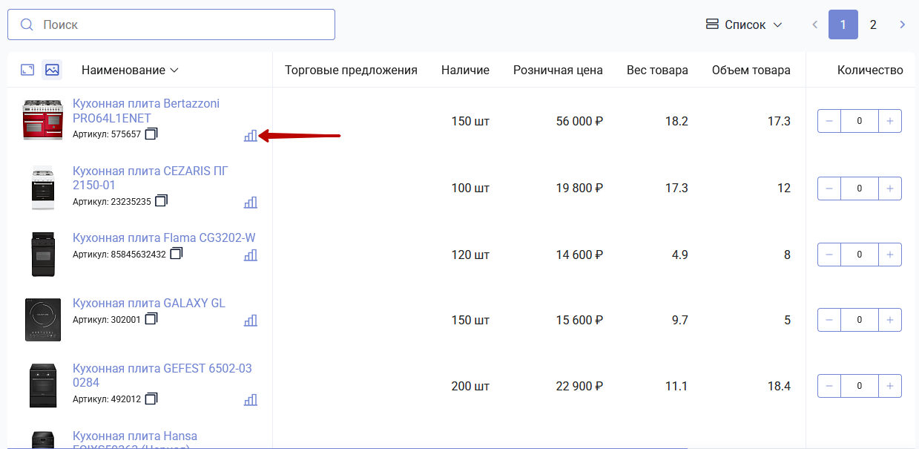Focus the Поиск search field
Screen dimensions: 919x449
point(171,24)
